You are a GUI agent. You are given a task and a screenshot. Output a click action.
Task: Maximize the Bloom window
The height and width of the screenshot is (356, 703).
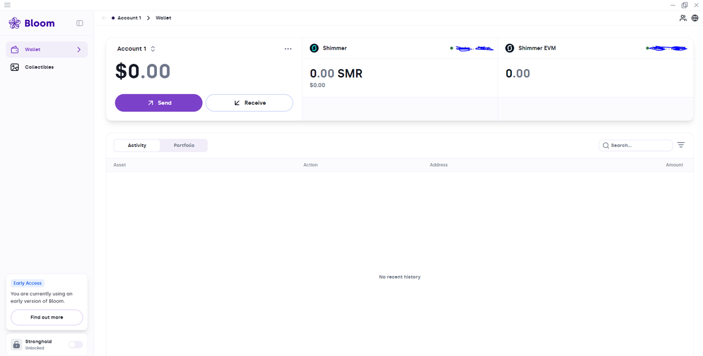click(684, 5)
